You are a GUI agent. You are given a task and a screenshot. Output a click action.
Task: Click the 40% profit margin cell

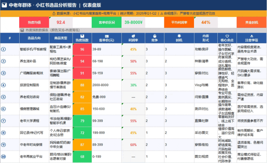(x=133, y=109)
